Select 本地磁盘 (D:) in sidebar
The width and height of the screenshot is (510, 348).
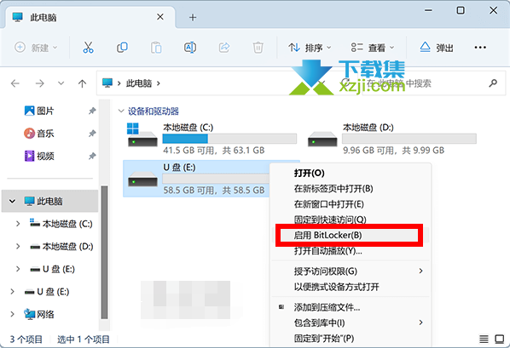(61, 247)
